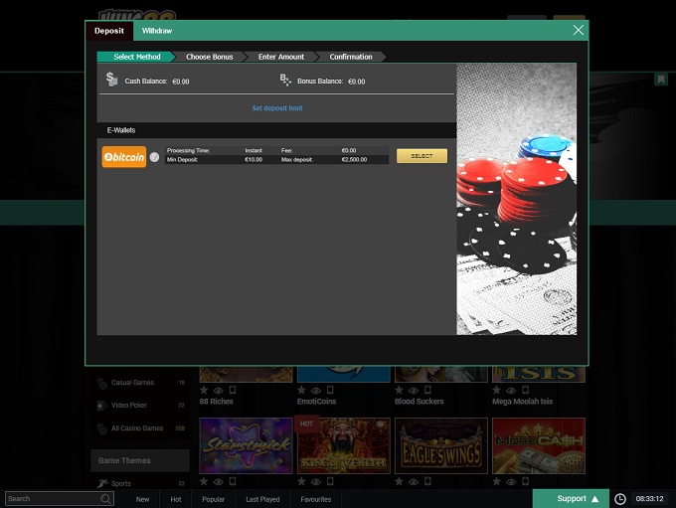Select the Popular filter tab

click(x=214, y=499)
